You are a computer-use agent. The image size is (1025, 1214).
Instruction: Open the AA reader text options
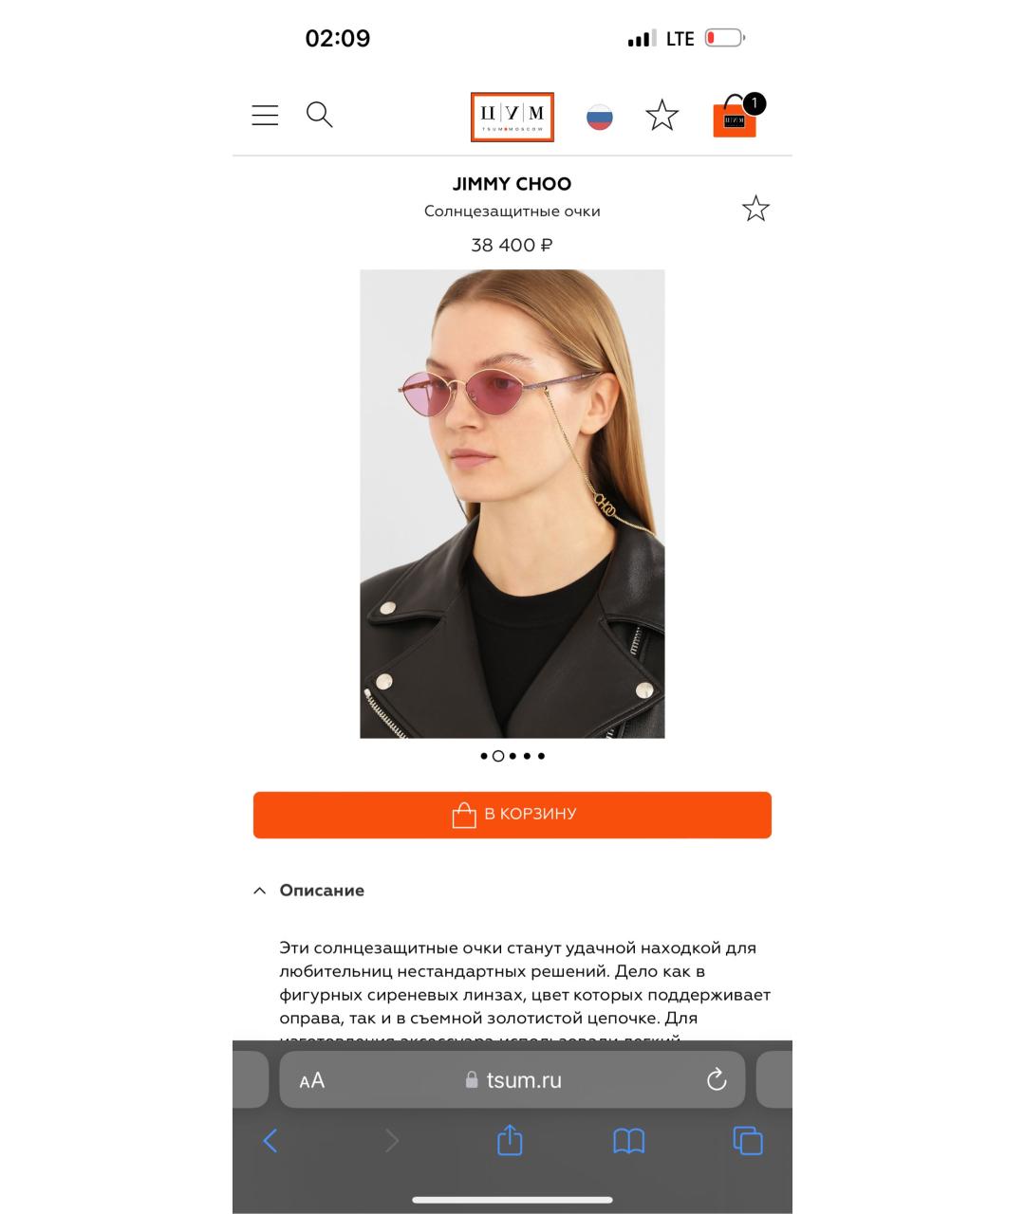click(312, 1080)
